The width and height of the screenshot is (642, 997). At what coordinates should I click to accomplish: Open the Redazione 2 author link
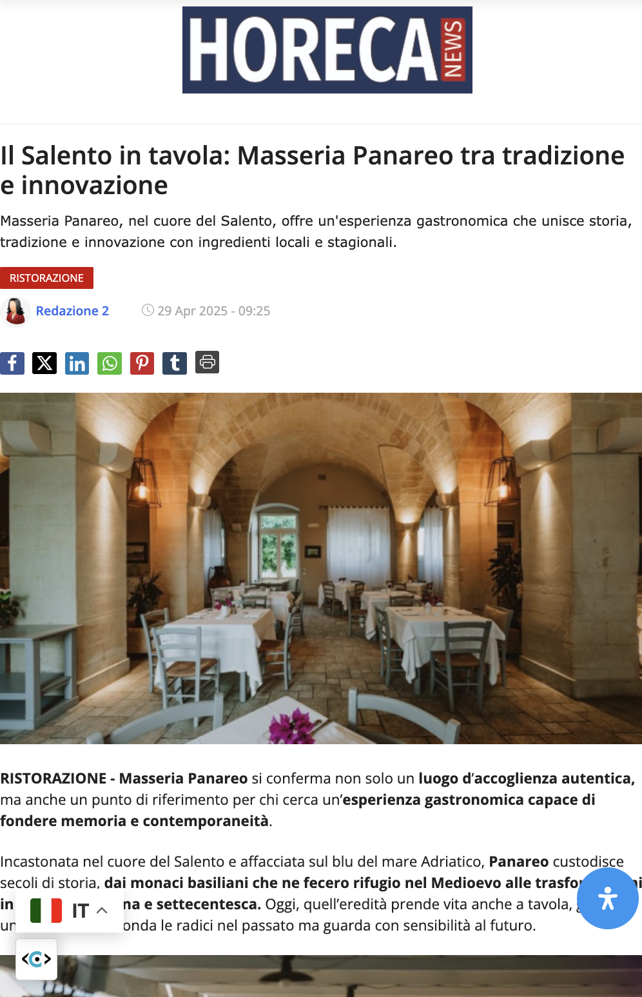coord(72,311)
